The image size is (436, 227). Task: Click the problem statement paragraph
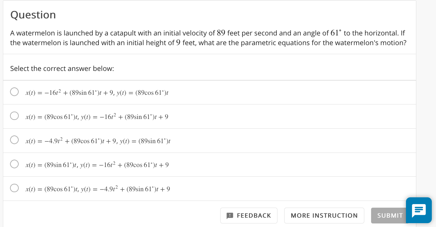[x=208, y=38]
